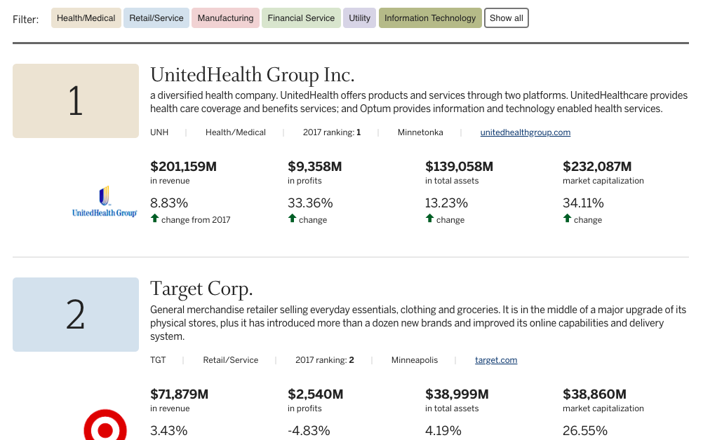Open the unitedhealthgroup.com link
The width and height of the screenshot is (703, 440).
click(x=525, y=132)
